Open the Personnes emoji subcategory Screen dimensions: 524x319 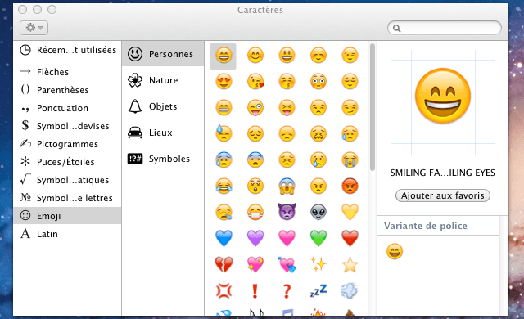coord(163,54)
